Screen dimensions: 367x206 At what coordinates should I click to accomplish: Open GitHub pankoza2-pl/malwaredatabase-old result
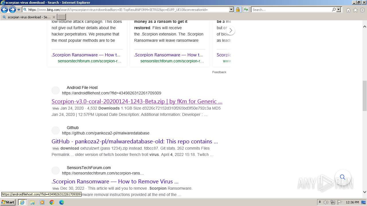click(135, 141)
